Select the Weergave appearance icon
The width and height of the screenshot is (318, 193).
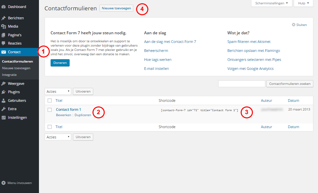pyautogui.click(x=5, y=83)
